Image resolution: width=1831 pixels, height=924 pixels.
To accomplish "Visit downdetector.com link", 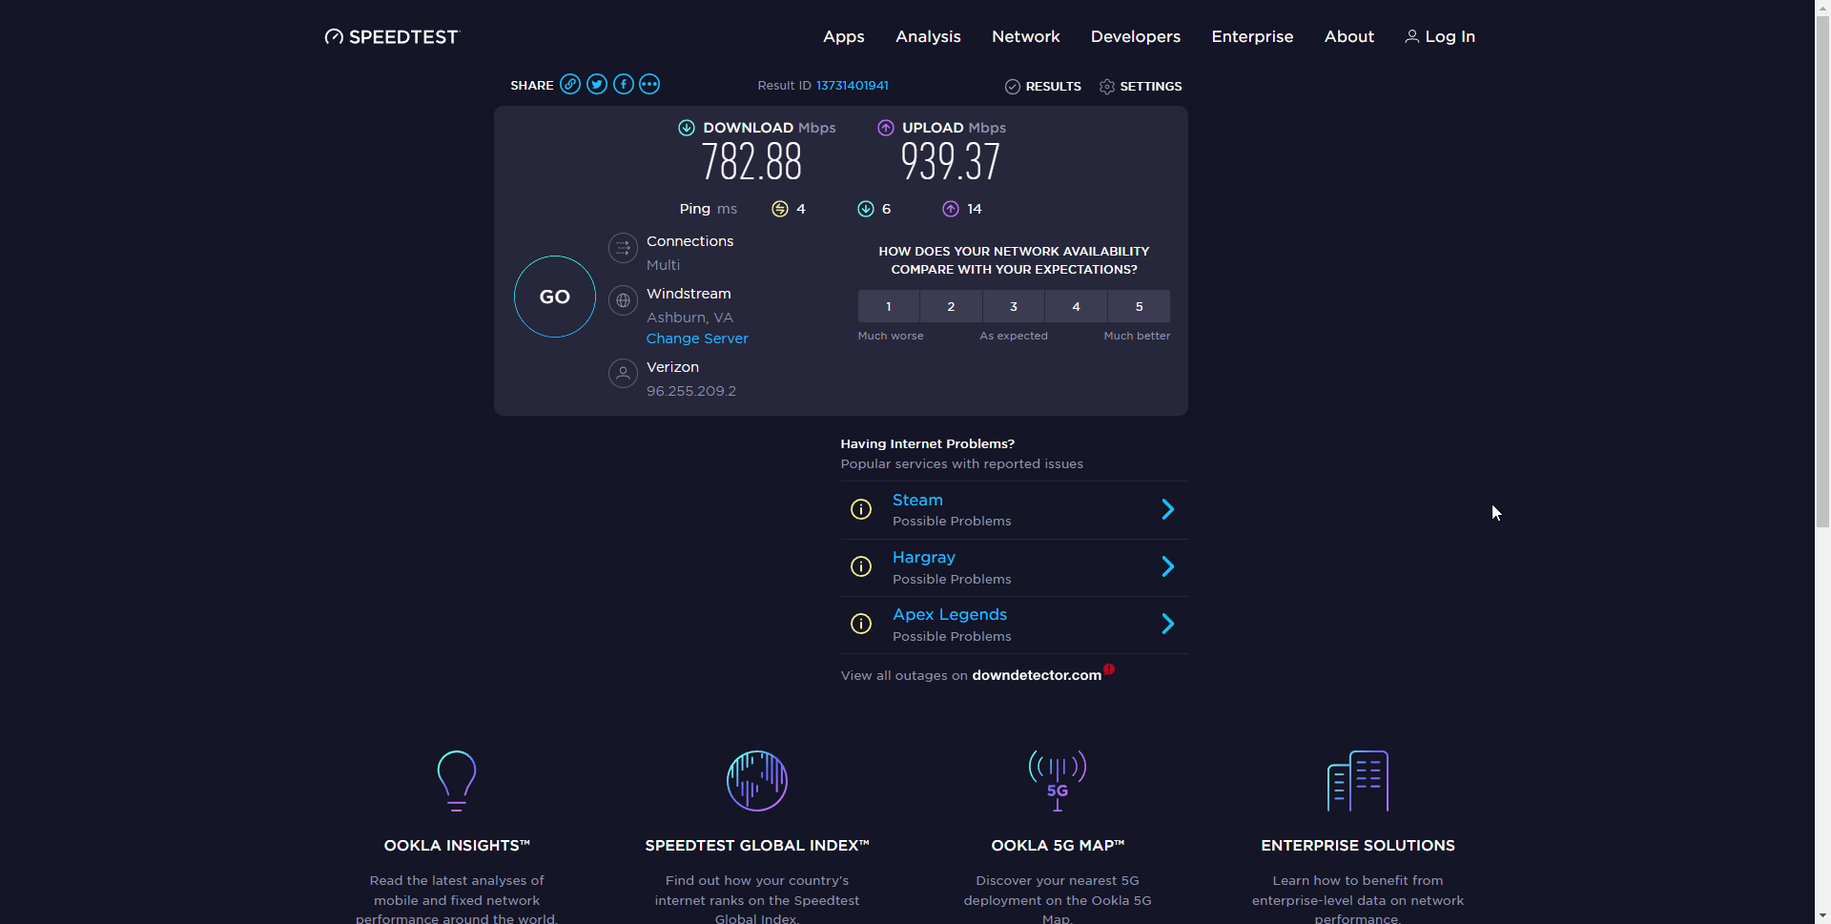I will pos(1037,675).
